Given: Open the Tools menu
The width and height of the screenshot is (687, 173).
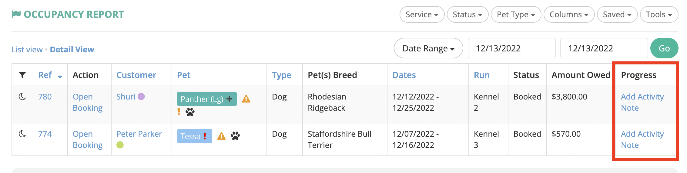Looking at the screenshot, I should coord(659,15).
